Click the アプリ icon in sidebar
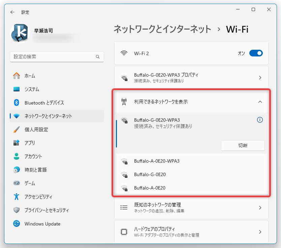Screen dimensions: 281x248 (x=17, y=143)
